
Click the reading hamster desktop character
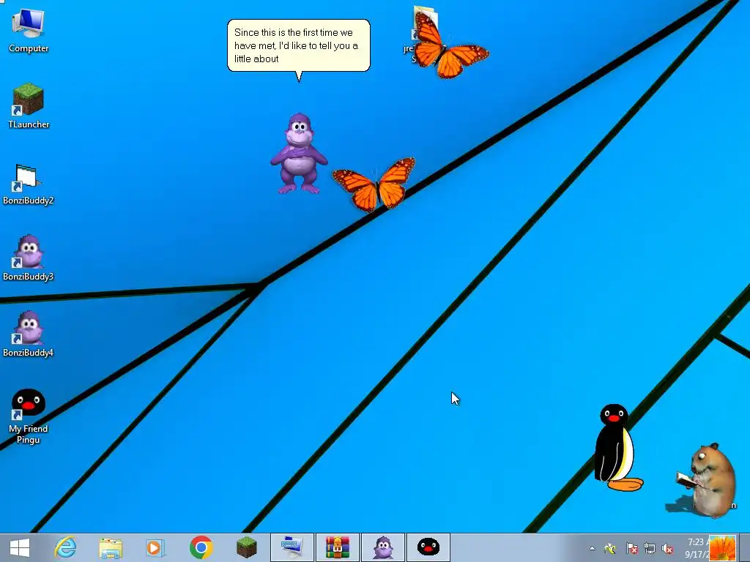click(x=707, y=480)
